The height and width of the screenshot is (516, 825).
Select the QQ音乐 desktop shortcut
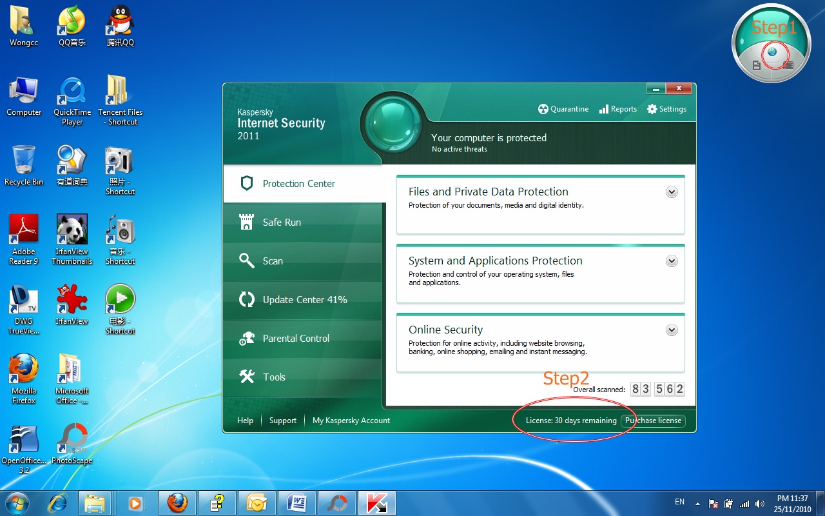click(x=72, y=26)
